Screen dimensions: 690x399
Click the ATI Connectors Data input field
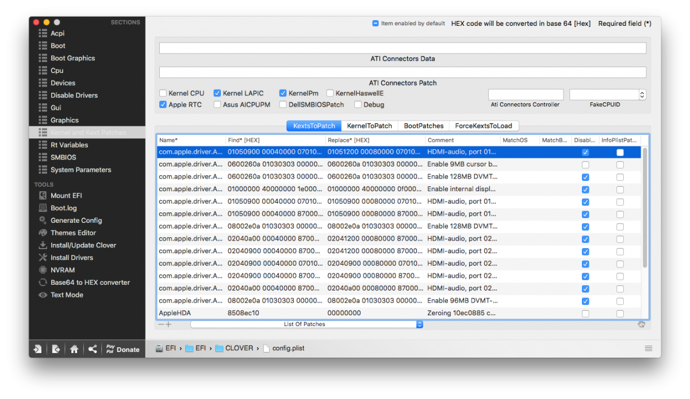click(x=402, y=48)
